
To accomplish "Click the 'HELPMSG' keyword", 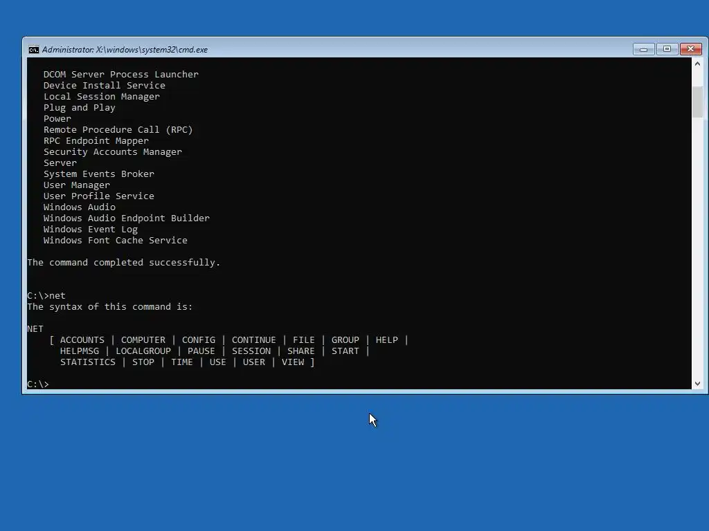I will point(79,351).
